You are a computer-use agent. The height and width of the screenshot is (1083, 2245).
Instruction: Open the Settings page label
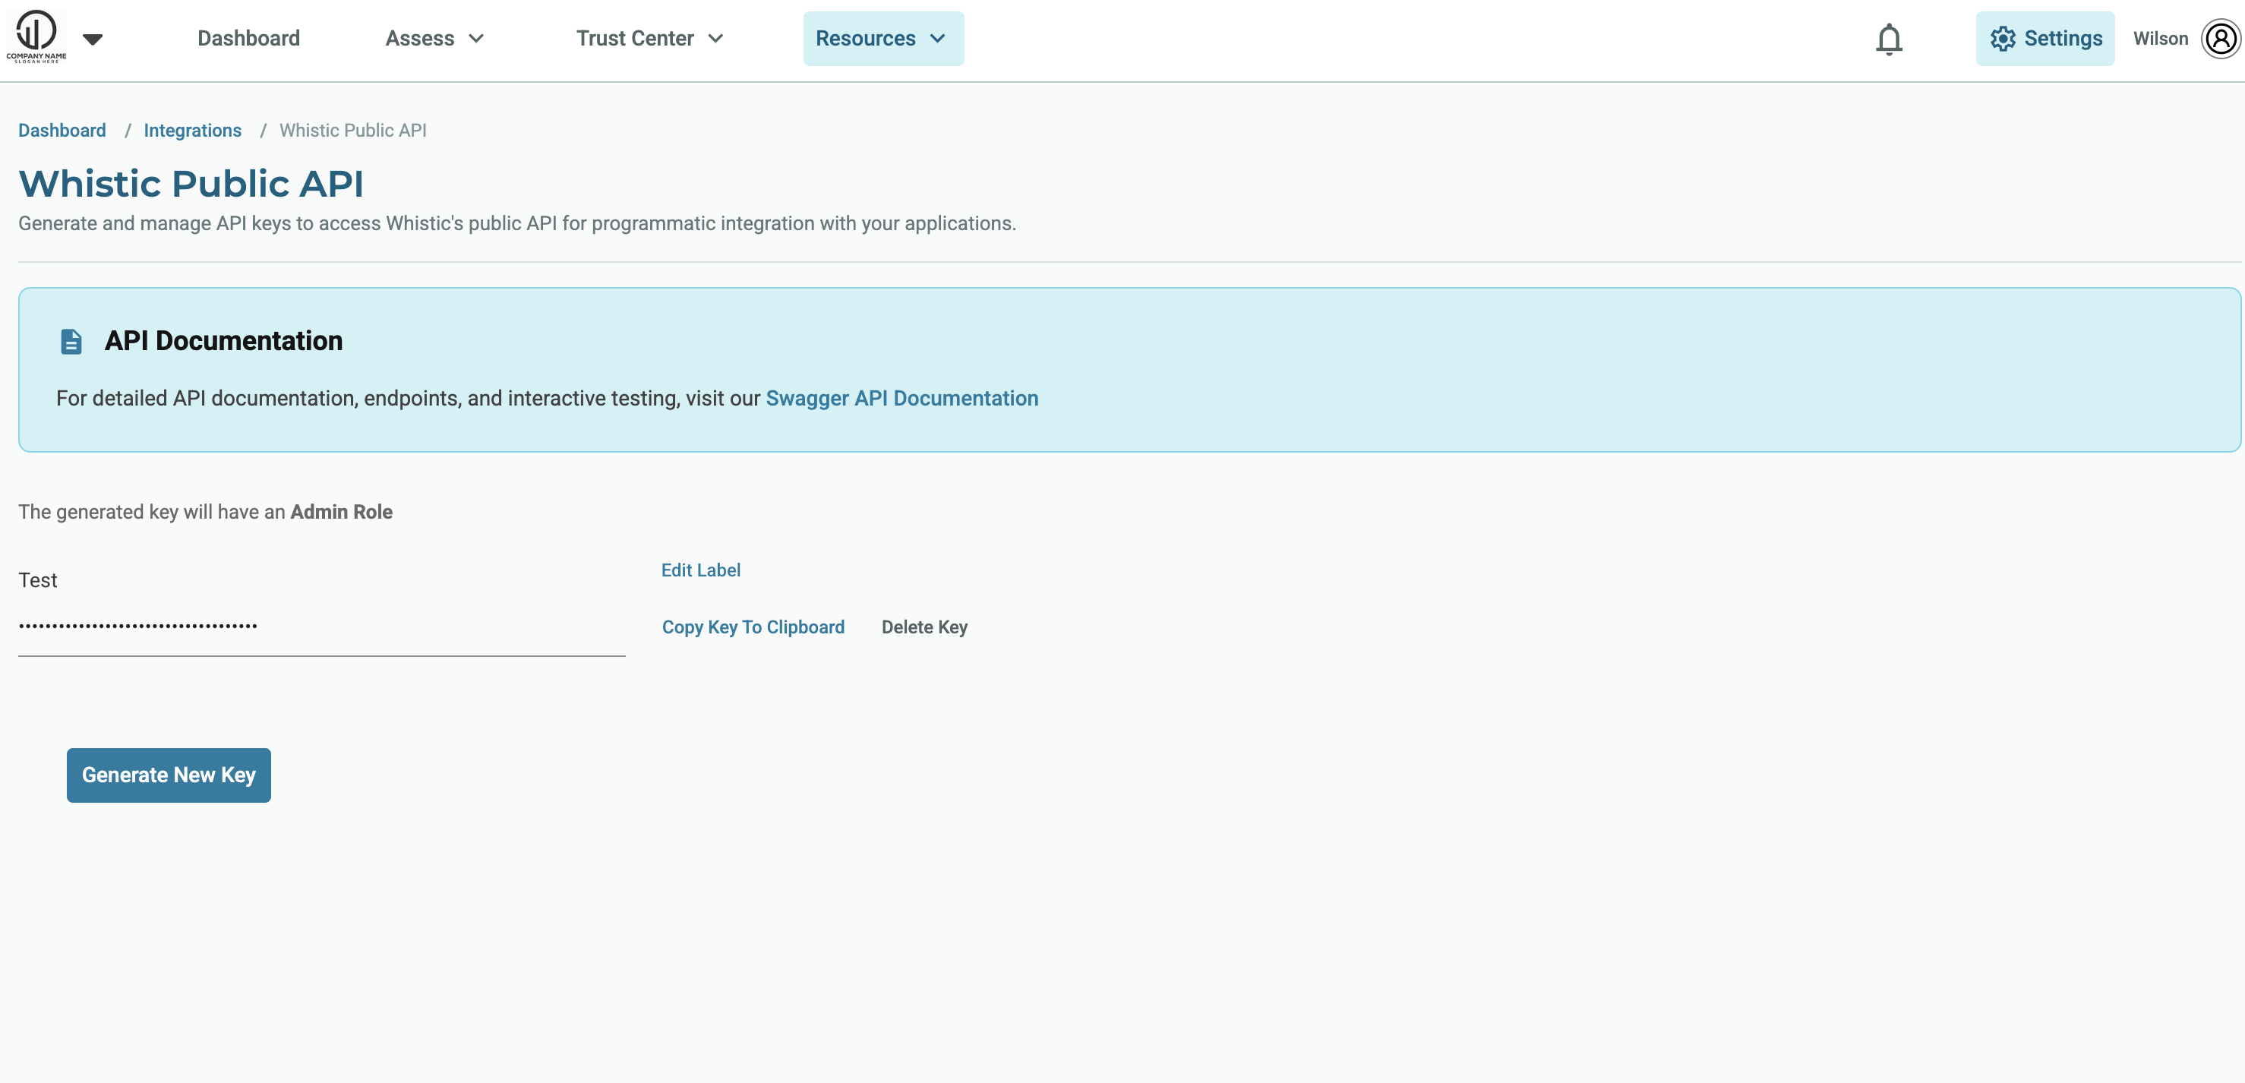click(x=2063, y=38)
